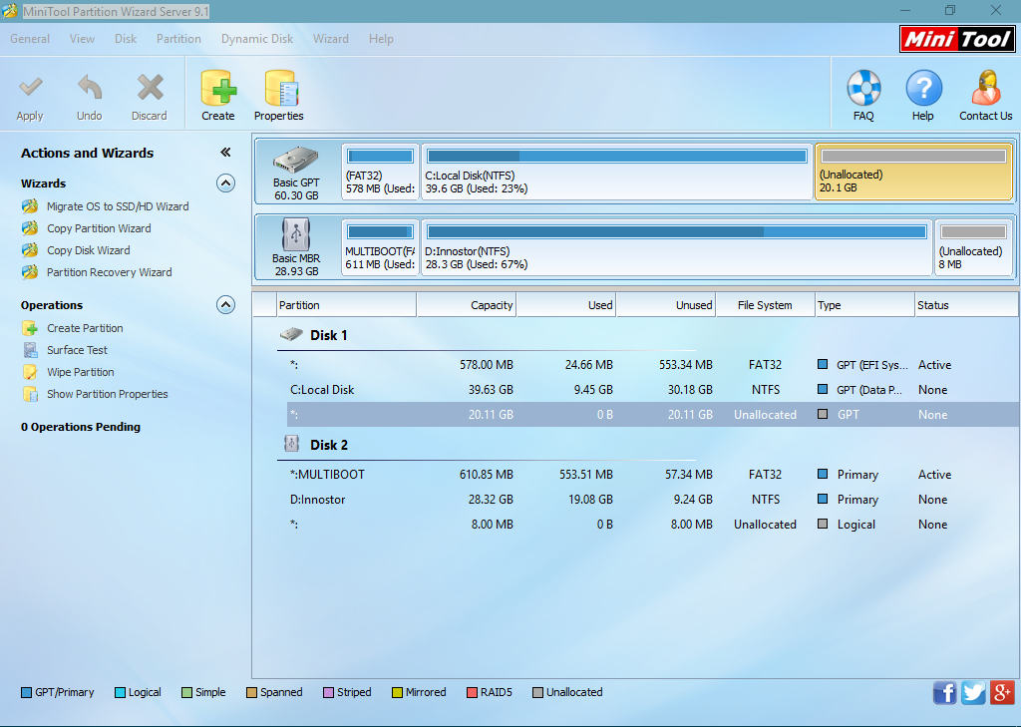
Task: Select the 578.00 MB FAT32 row
Action: [652, 365]
